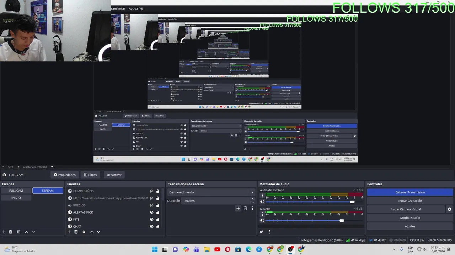This screenshot has height=255, width=455.
Task: Move the source down in Fuentes
Action: (98, 232)
